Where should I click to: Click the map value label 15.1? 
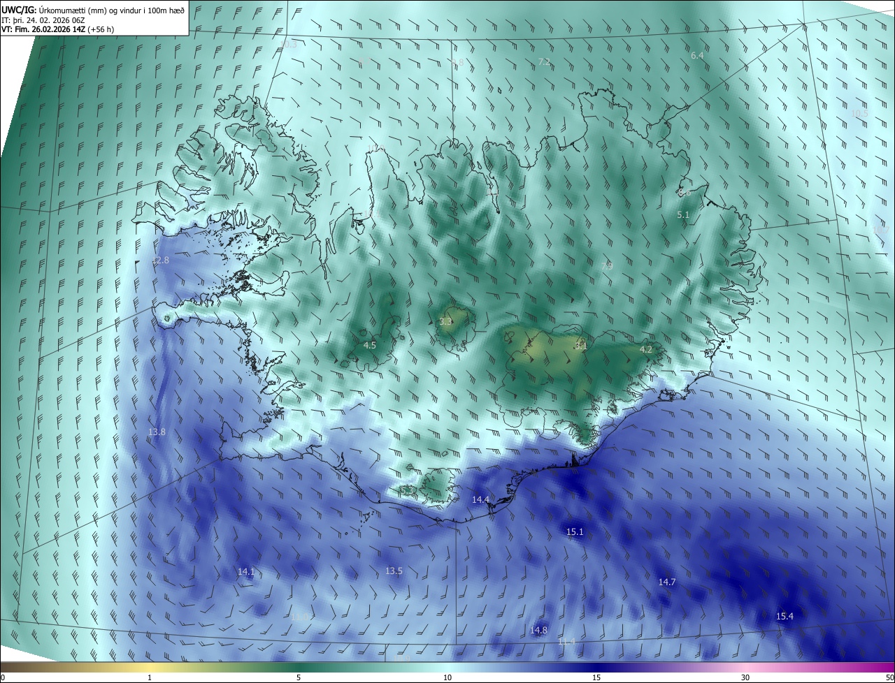click(575, 532)
